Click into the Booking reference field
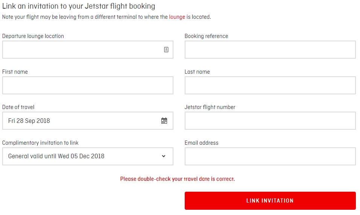The height and width of the screenshot is (215, 360). [x=270, y=50]
